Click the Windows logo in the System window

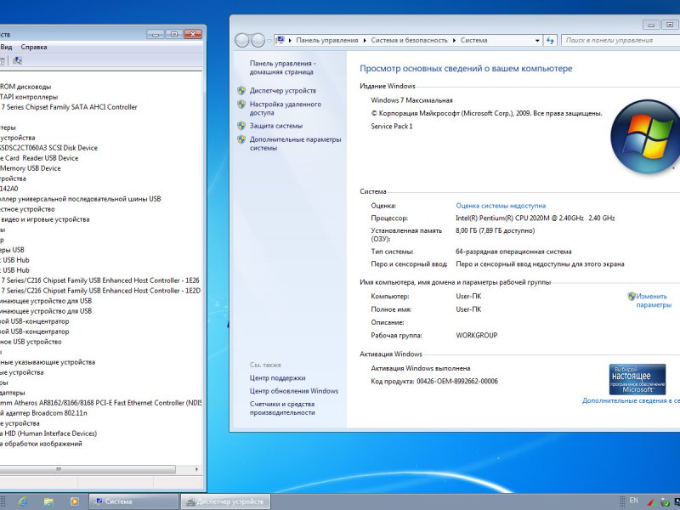645,136
